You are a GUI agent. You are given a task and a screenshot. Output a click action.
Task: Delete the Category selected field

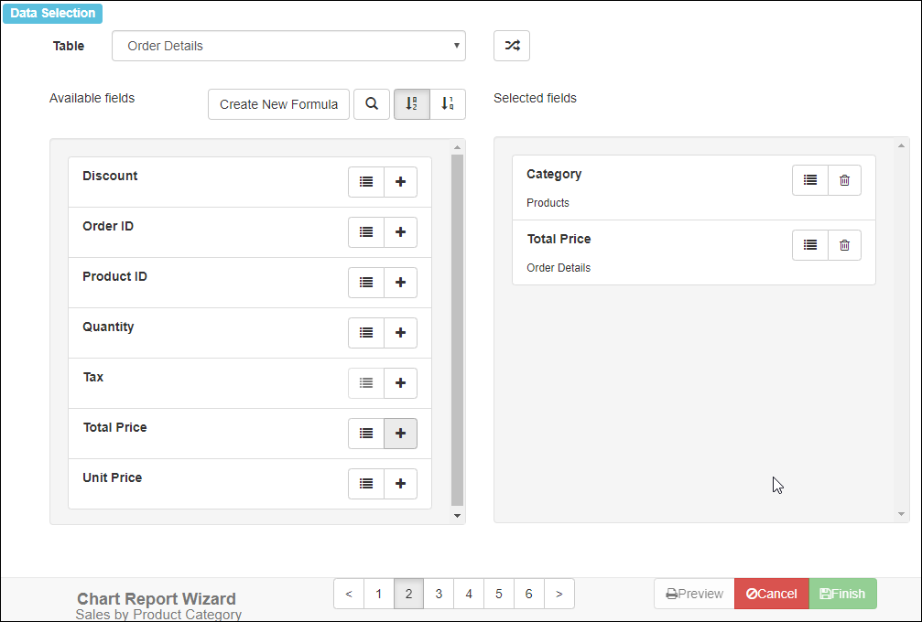844,180
